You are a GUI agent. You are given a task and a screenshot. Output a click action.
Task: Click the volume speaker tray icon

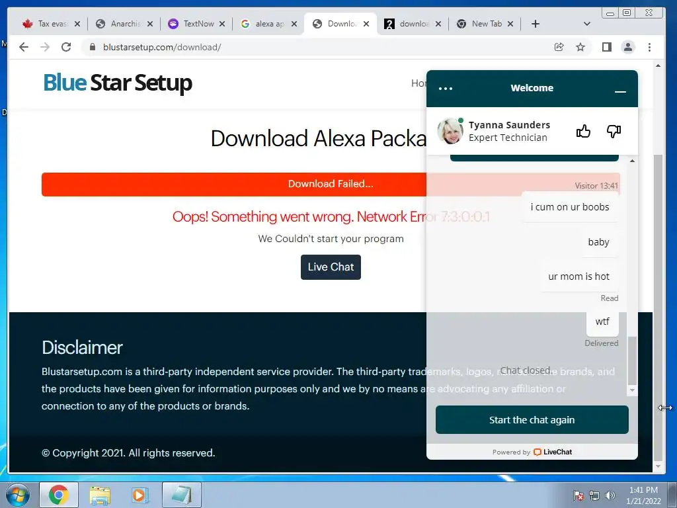[610, 495]
